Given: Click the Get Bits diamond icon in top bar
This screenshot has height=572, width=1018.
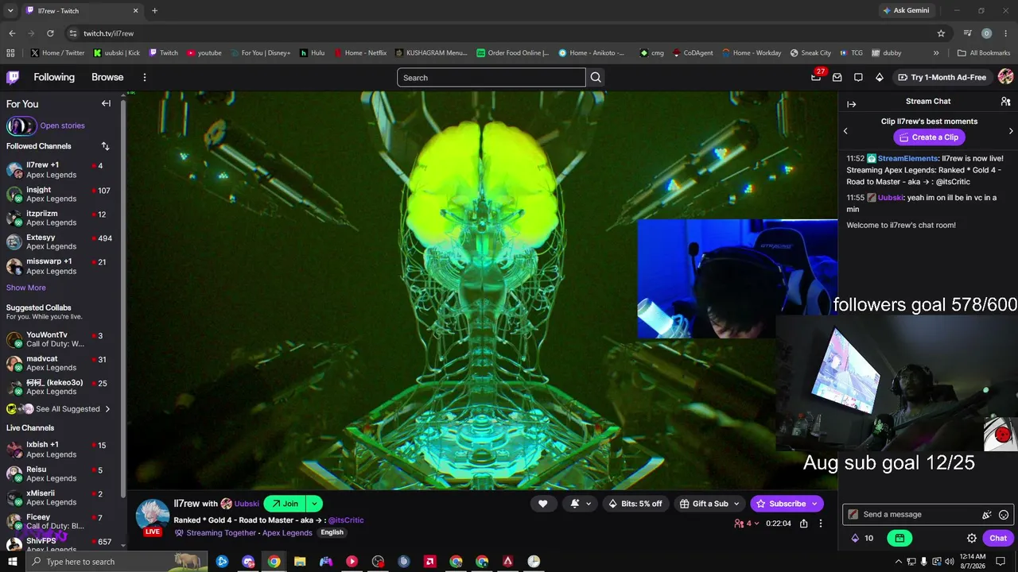Looking at the screenshot, I should [x=879, y=77].
